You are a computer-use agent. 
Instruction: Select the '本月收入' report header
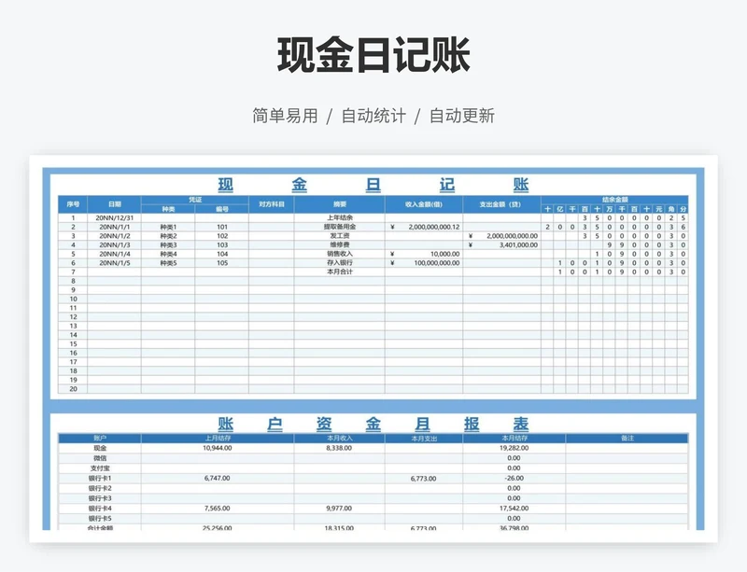(x=339, y=439)
